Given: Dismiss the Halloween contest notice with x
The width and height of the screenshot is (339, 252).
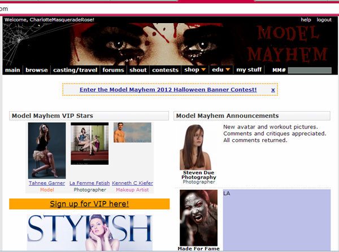Looking at the screenshot, I should tap(273, 90).
